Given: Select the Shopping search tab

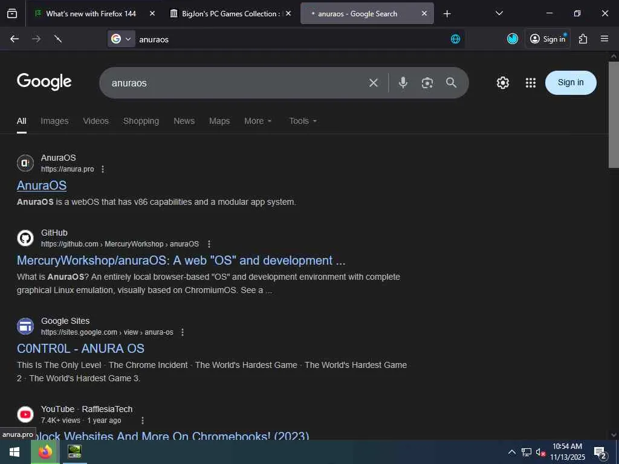Looking at the screenshot, I should pyautogui.click(x=141, y=121).
